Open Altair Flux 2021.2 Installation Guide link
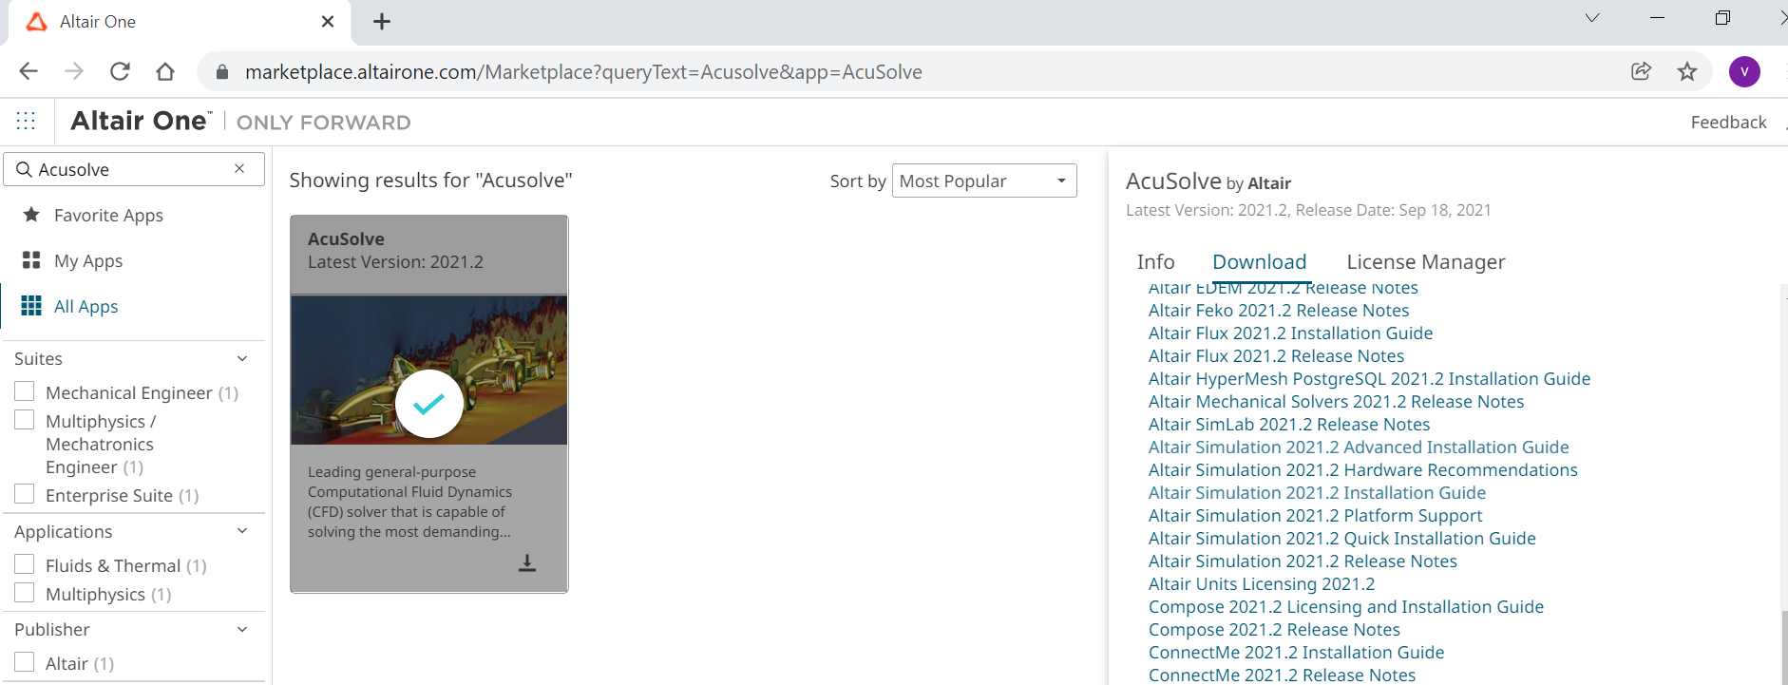Image resolution: width=1788 pixels, height=685 pixels. [1290, 333]
